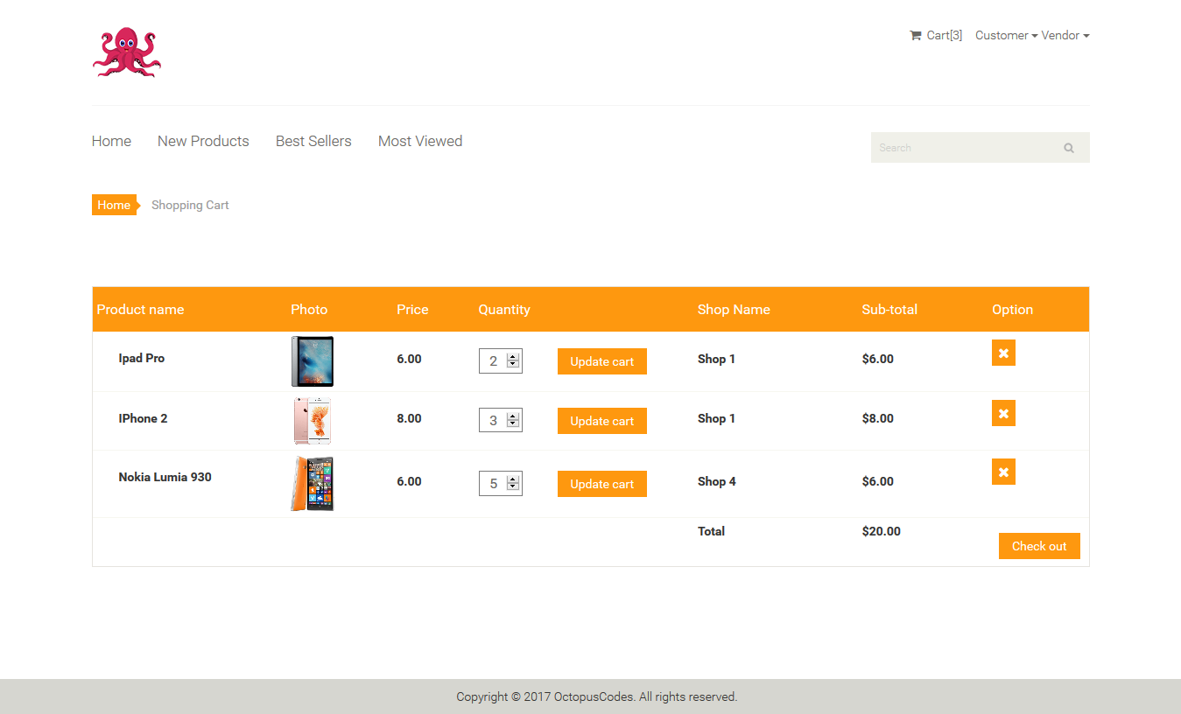Image resolution: width=1181 pixels, height=714 pixels.
Task: Remove Nokia Lumia 930 using its X icon
Action: (1003, 471)
